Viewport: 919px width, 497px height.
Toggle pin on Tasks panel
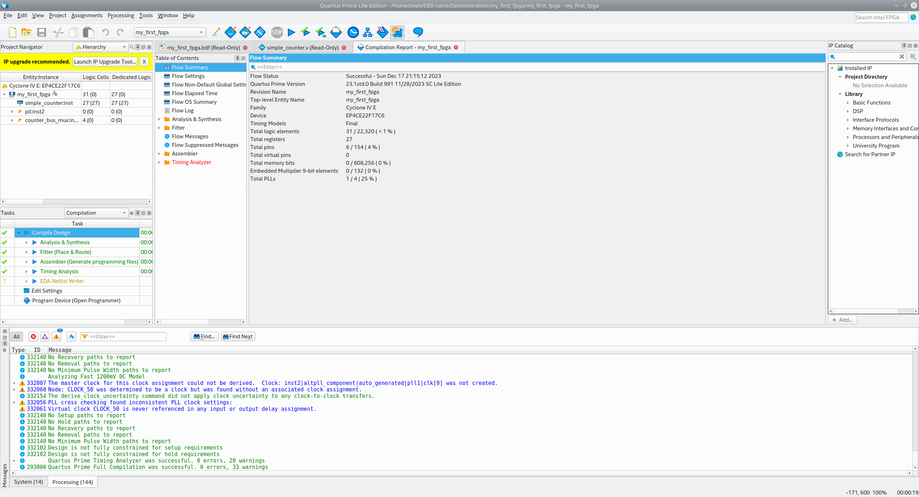(x=137, y=213)
